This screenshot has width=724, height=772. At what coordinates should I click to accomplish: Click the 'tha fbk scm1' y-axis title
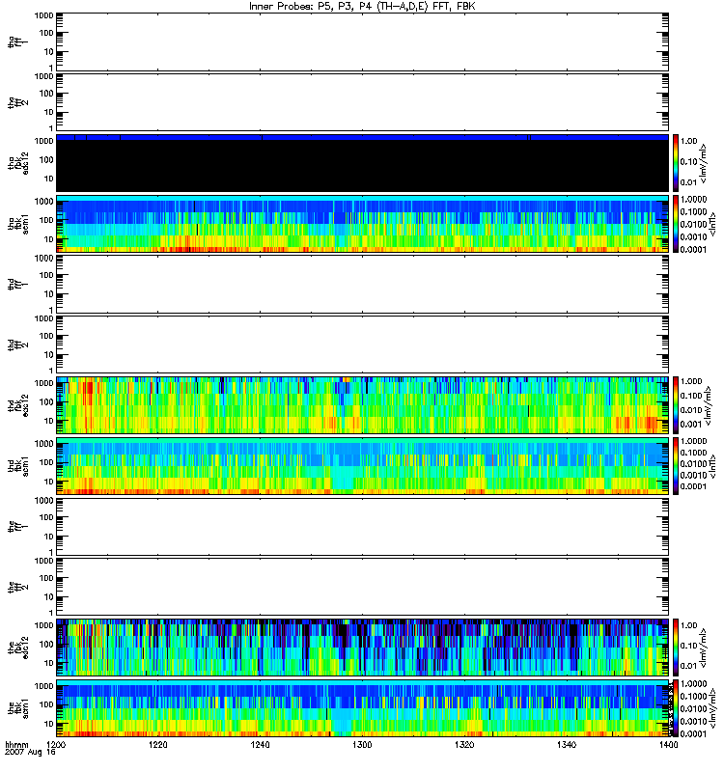(x=18, y=224)
